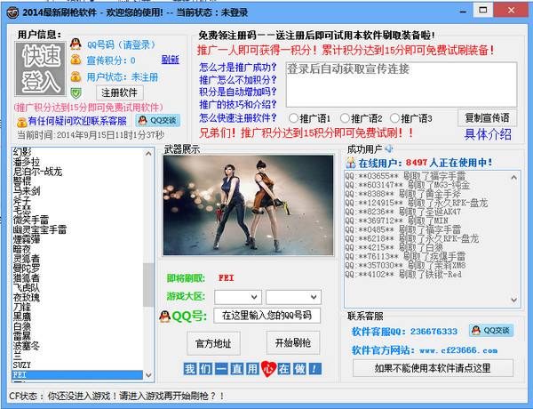Open link 怎么才是推广成功?
533x409 pixels.
point(238,68)
